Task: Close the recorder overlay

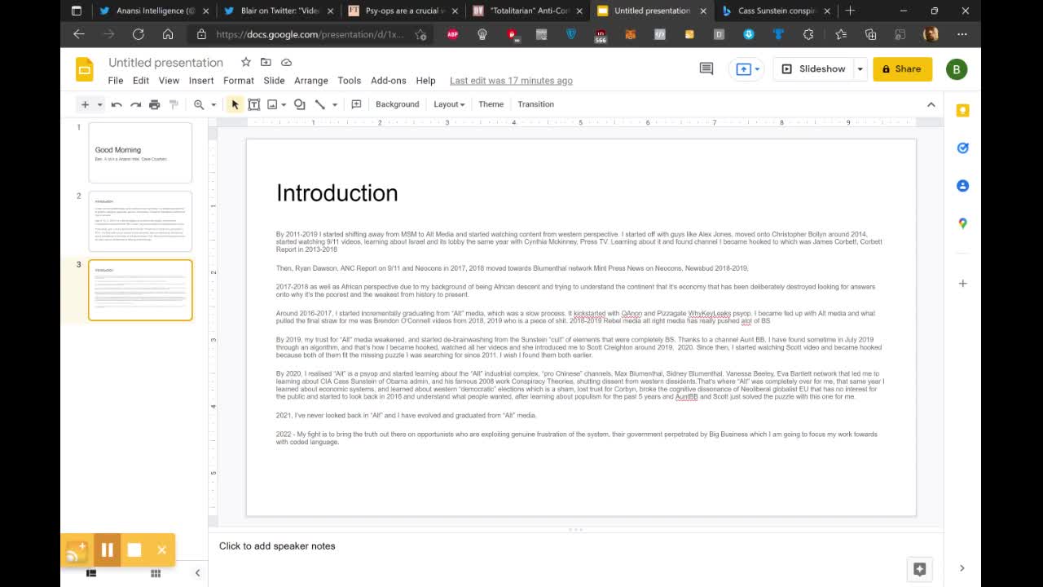Action: tap(161, 550)
